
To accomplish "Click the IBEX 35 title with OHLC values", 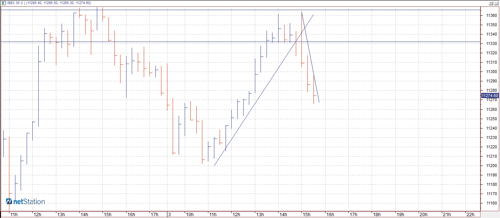I will (49, 3).
